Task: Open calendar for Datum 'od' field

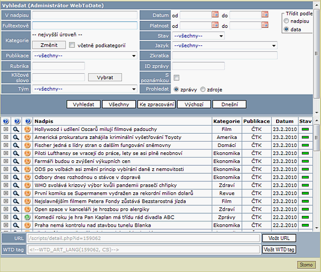Action: coord(215,14)
